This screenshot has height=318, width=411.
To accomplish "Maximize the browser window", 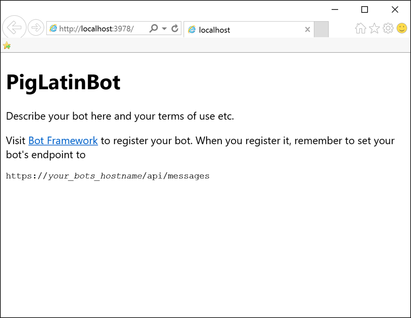I will (x=365, y=10).
